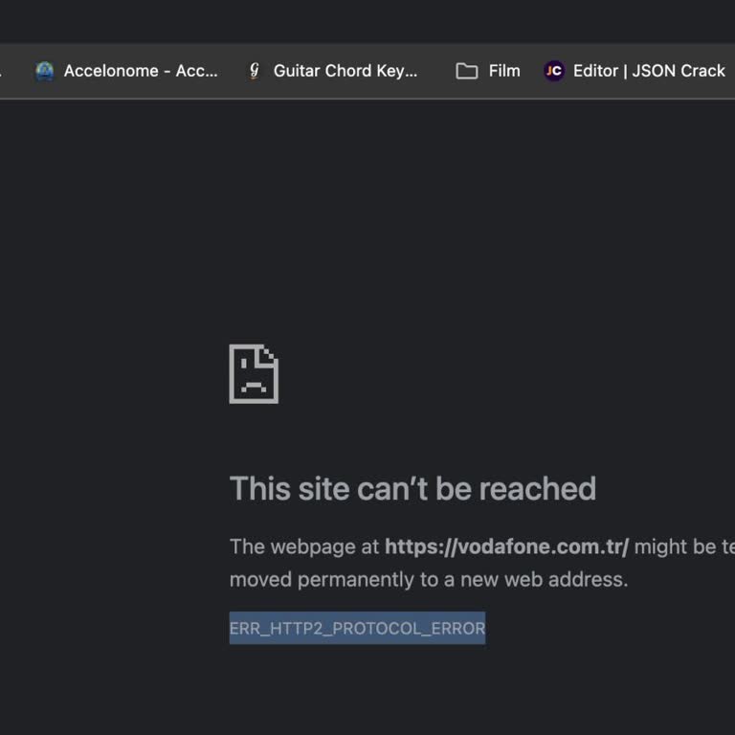Viewport: 735px width, 735px height.
Task: Click the Guitar Chord Key favicon
Action: pos(254,71)
